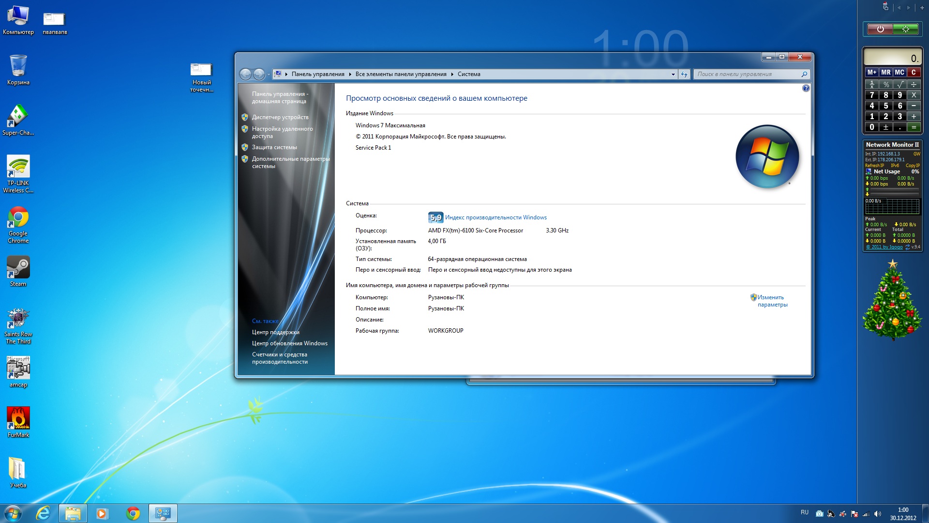Select the Новый точечн... desktop file

pyautogui.click(x=201, y=77)
